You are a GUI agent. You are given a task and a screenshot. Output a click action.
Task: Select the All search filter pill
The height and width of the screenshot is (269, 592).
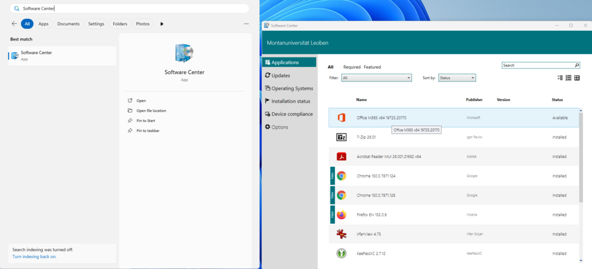[27, 24]
